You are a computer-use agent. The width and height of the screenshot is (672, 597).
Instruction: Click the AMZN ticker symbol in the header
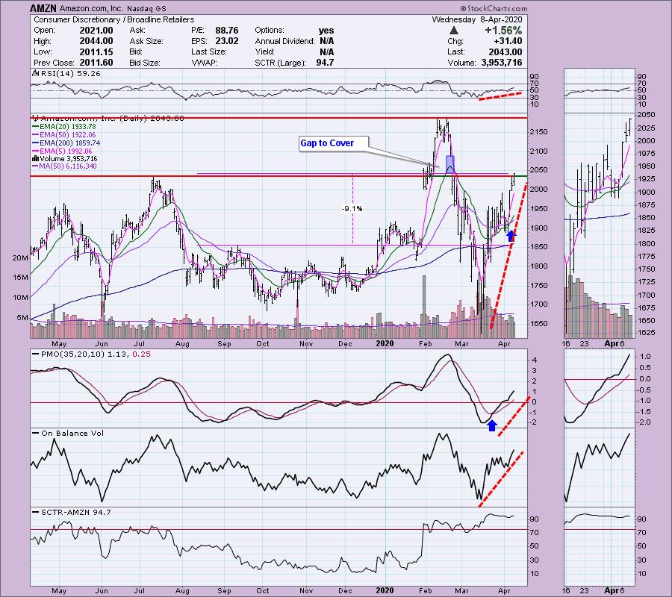44,8
